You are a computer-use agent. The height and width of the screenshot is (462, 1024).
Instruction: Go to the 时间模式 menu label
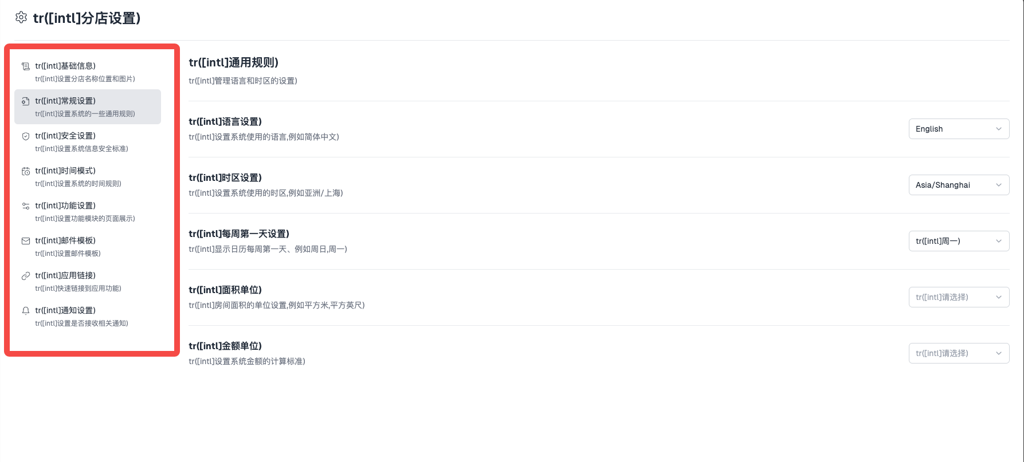pyautogui.click(x=65, y=171)
